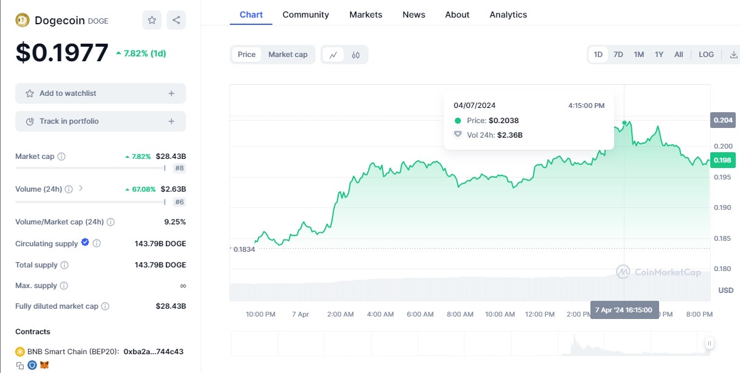This screenshot has height=373, width=740.
Task: Click the $0.1977 price text
Action: pyautogui.click(x=61, y=53)
